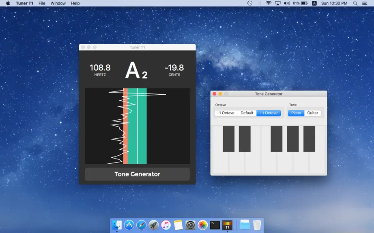This screenshot has height=233, width=374.
Task: Open Spotlight search magnifier
Action: 355,3
